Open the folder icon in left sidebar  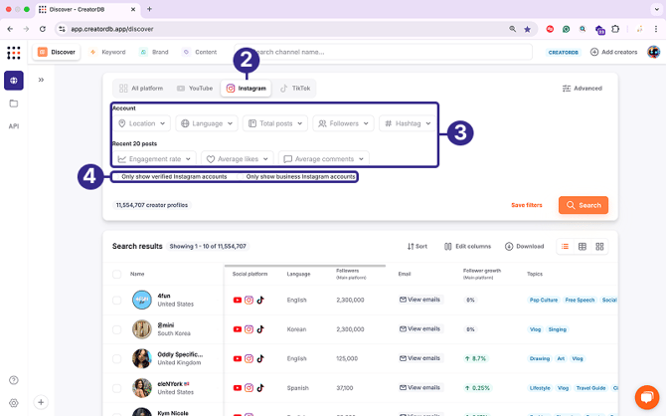coord(14,104)
